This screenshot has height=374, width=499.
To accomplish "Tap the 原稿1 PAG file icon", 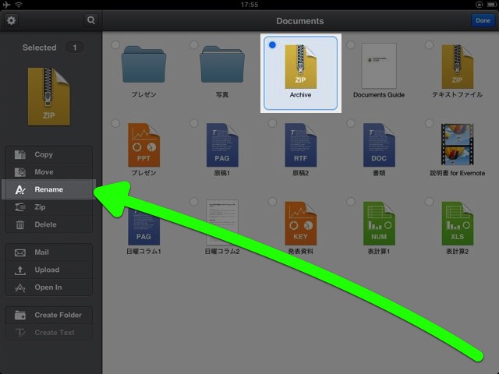I will (222, 145).
